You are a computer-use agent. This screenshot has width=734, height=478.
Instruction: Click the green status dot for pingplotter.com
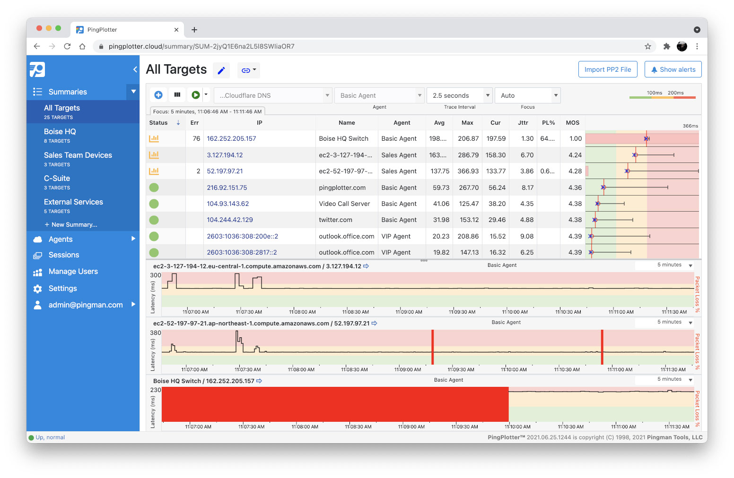(x=154, y=188)
